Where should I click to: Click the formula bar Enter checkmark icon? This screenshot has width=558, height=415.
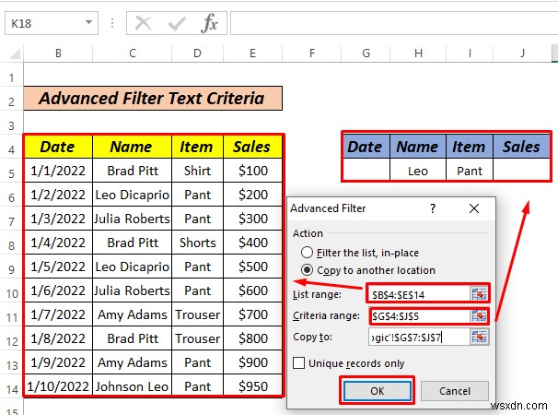177,24
